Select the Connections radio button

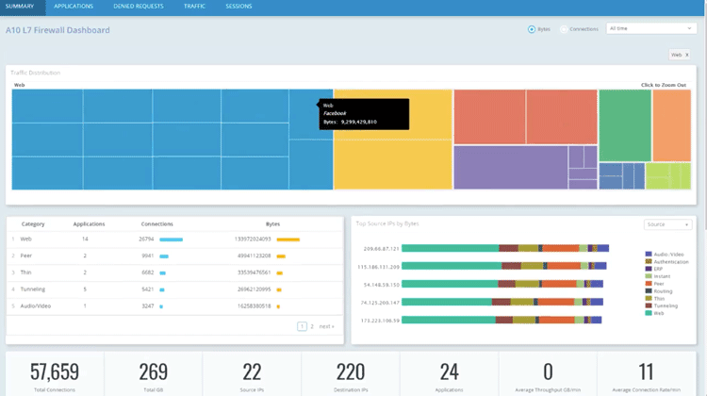(x=564, y=29)
